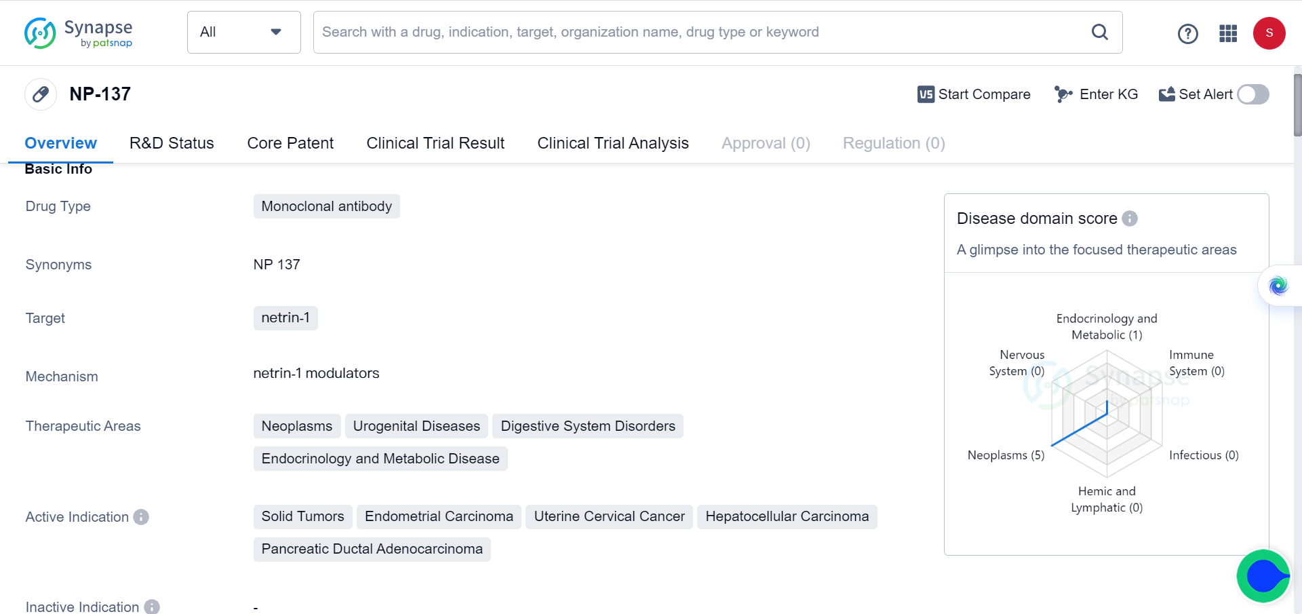Focus the drug search input field
Image resolution: width=1302 pixels, height=614 pixels.
[698, 32]
